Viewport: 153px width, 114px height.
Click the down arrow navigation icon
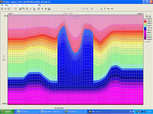[x=101, y=9]
